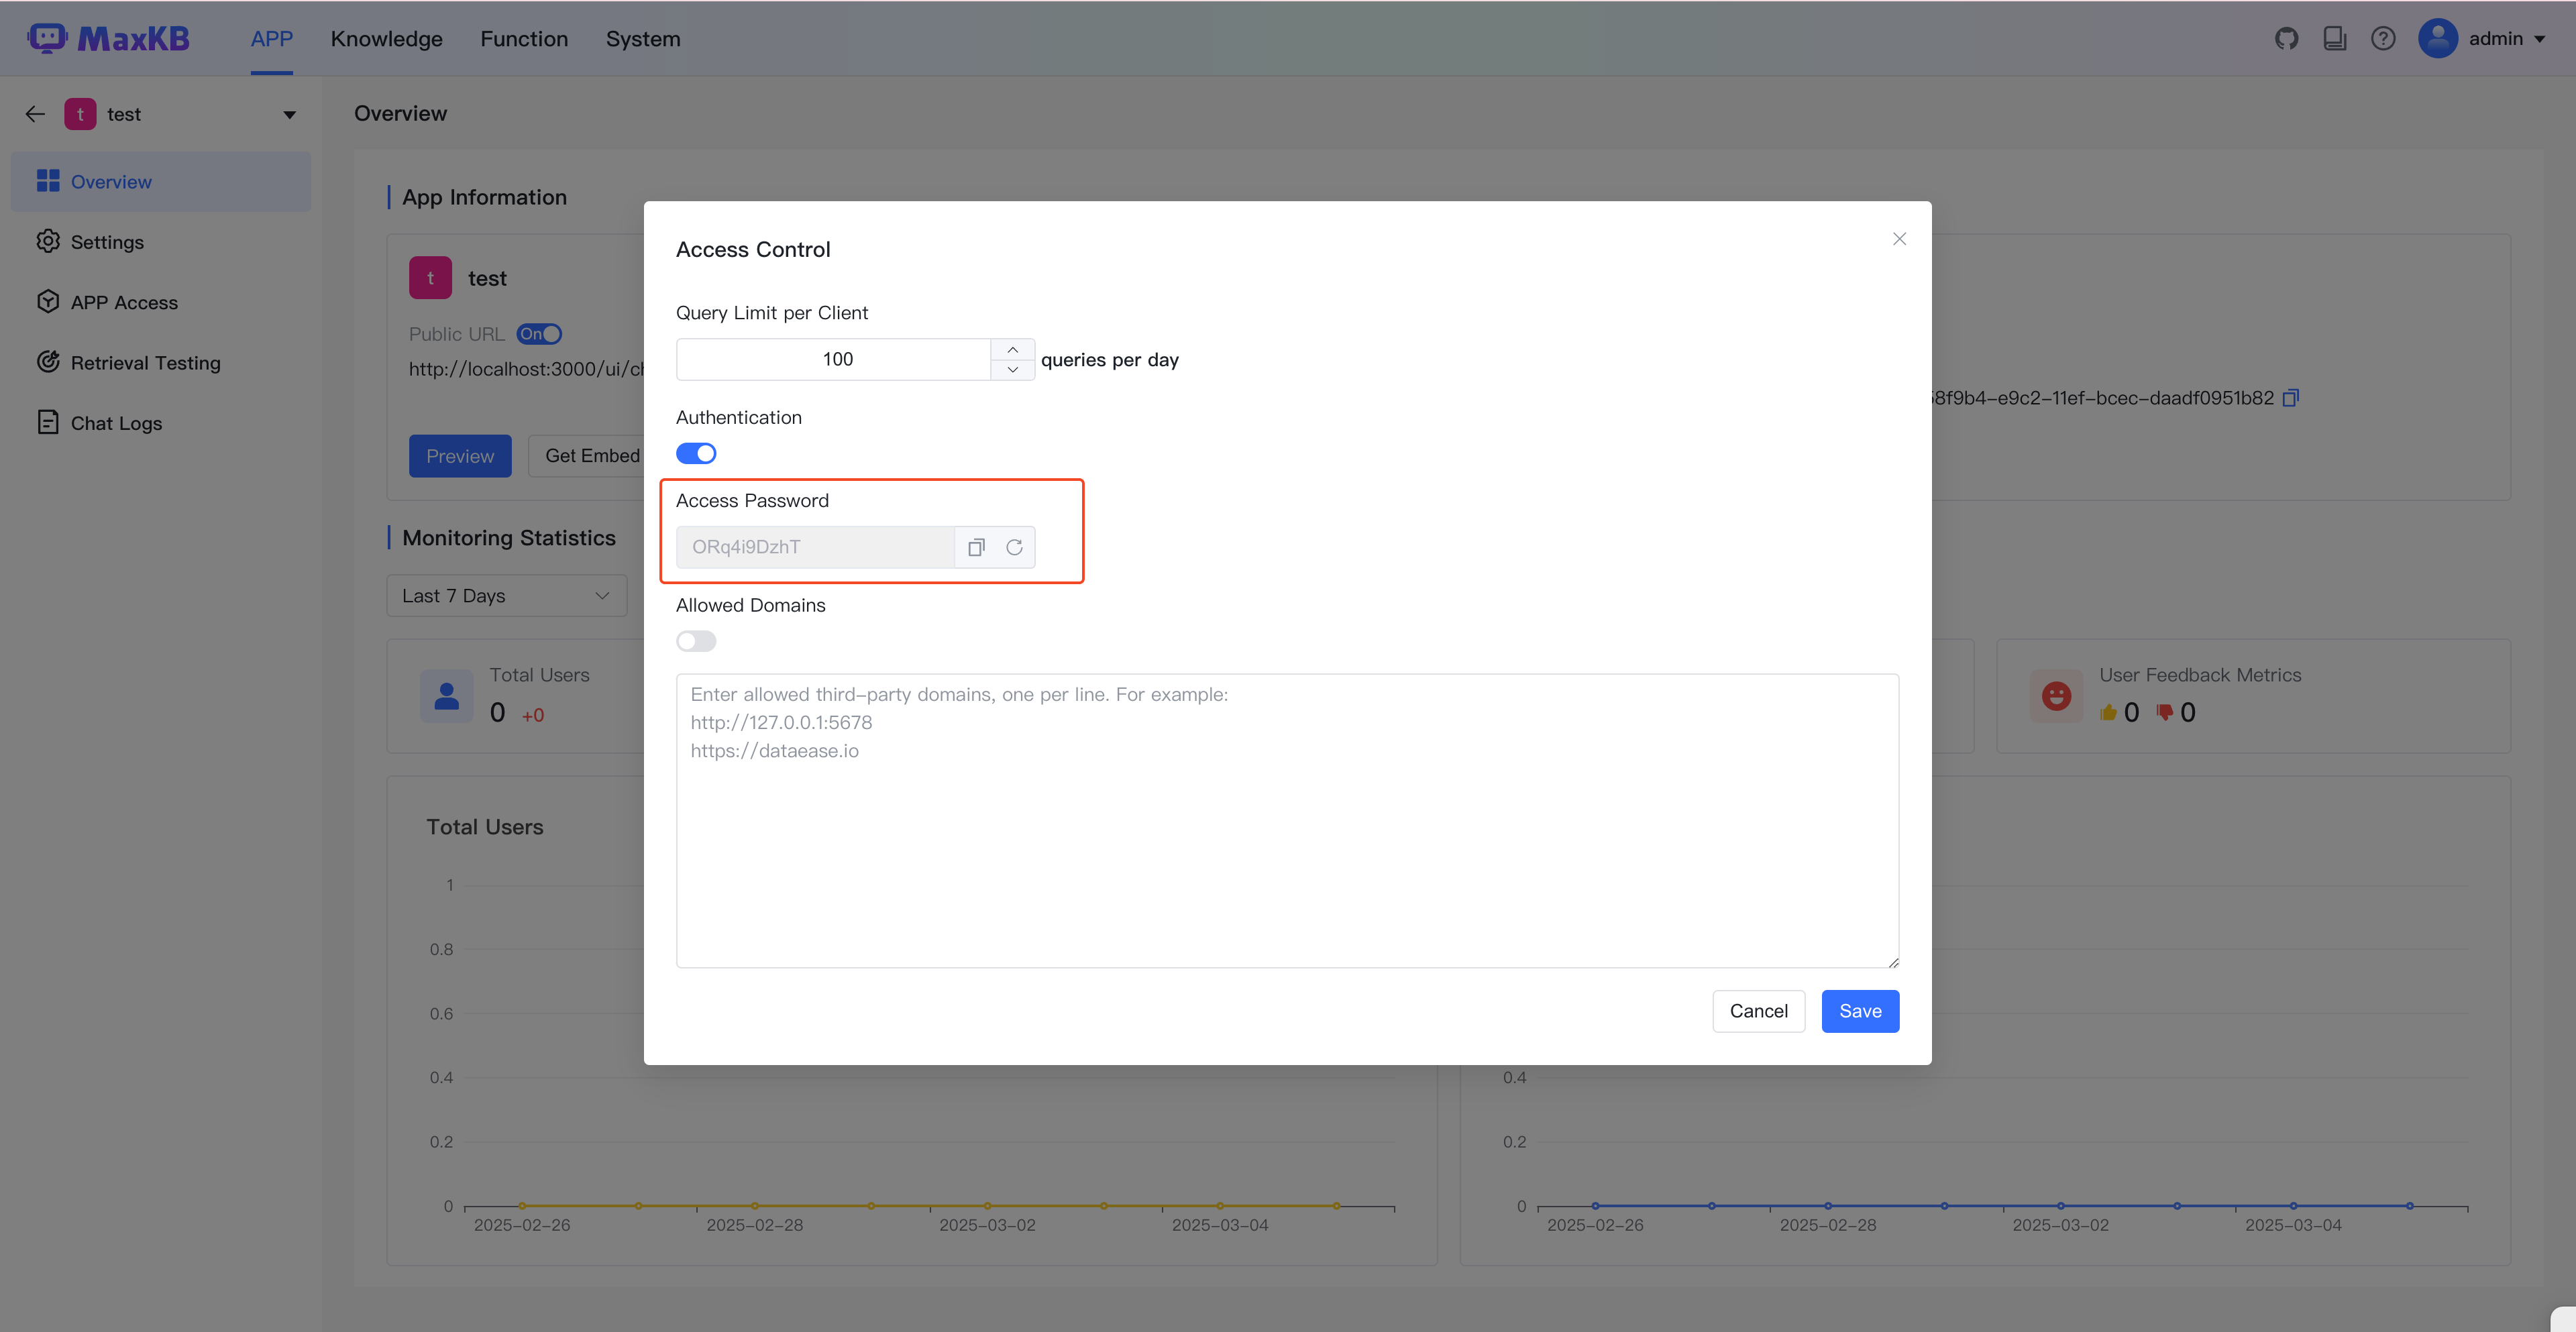The width and height of the screenshot is (2576, 1332).
Task: Enable the Allowed Domains switch
Action: point(696,641)
